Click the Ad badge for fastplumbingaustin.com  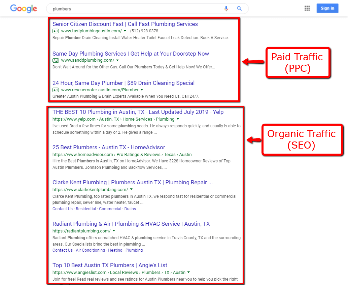56,31
